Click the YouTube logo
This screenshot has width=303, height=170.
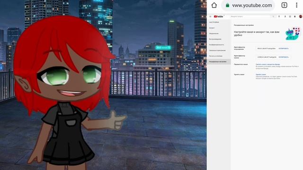click(219, 17)
